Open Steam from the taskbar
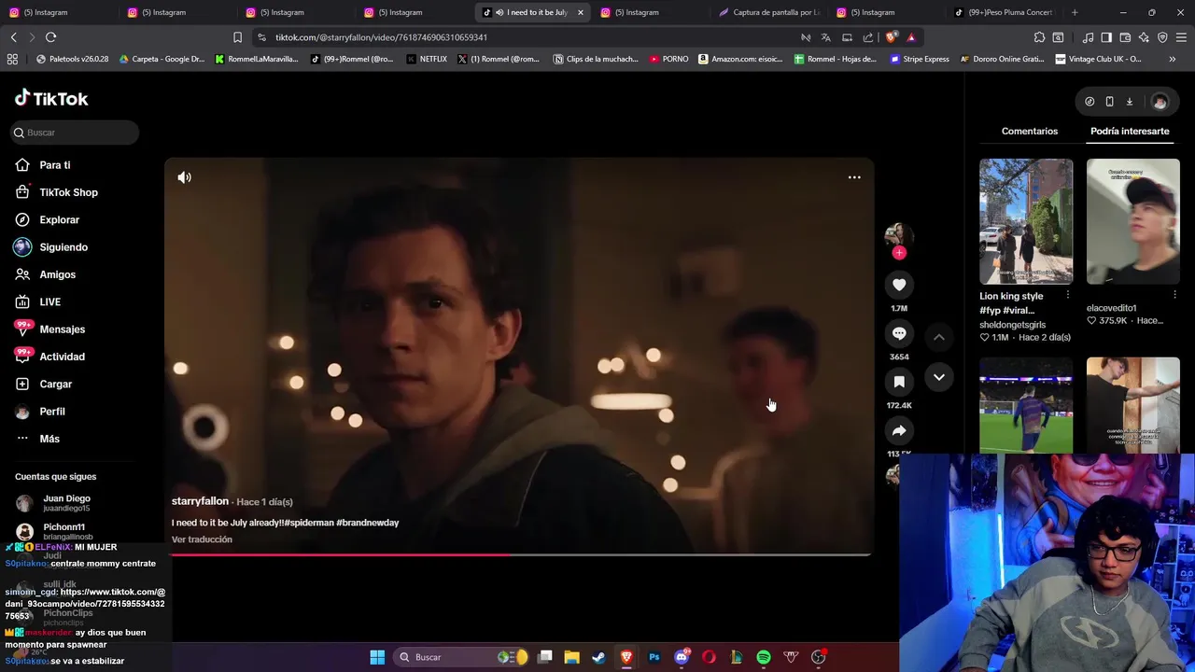 [x=598, y=657]
